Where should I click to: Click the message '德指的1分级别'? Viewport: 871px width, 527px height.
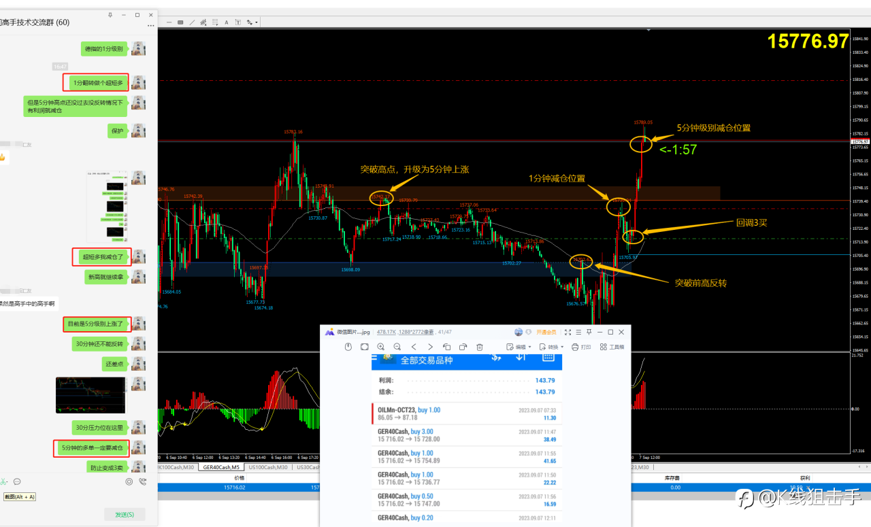coord(103,49)
